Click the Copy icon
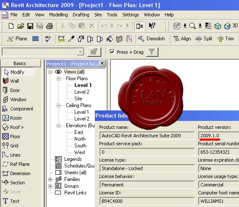 pos(72,26)
